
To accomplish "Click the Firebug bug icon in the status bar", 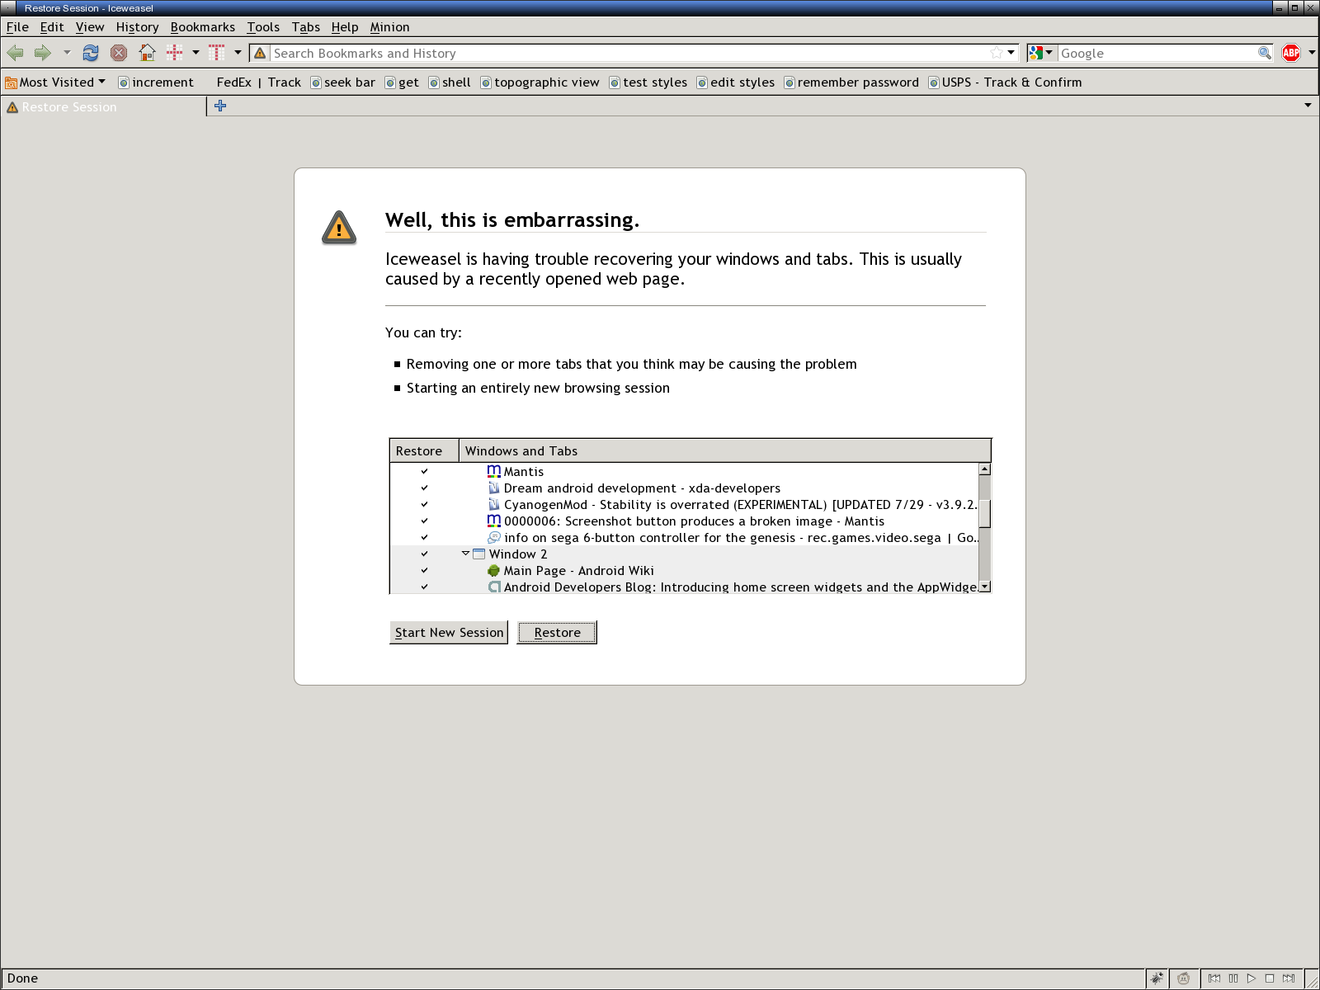I will (x=1157, y=978).
